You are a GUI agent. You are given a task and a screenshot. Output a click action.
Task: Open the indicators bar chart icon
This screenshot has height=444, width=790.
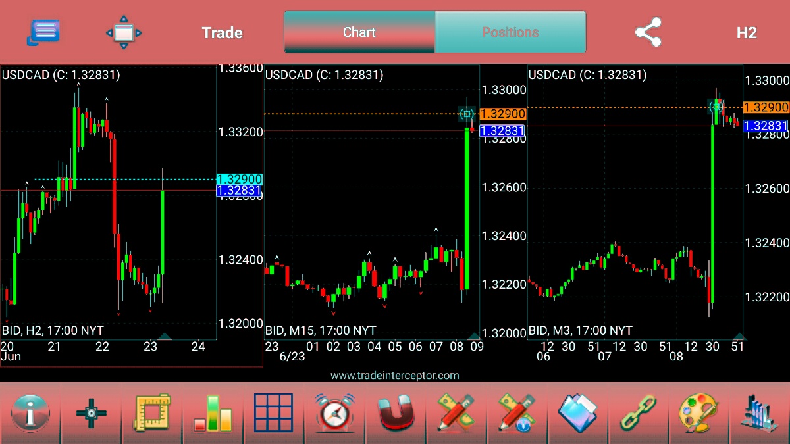pos(213,413)
